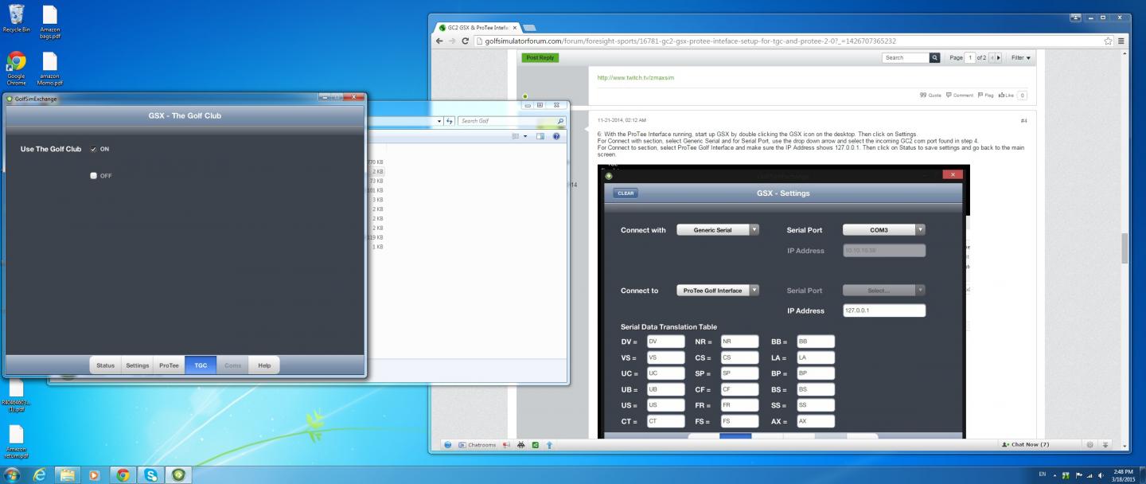Open the twitch.tv/zmaxsim link

pyautogui.click(x=636, y=78)
